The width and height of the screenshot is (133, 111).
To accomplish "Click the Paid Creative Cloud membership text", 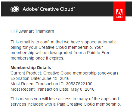I will (x=89, y=104).
